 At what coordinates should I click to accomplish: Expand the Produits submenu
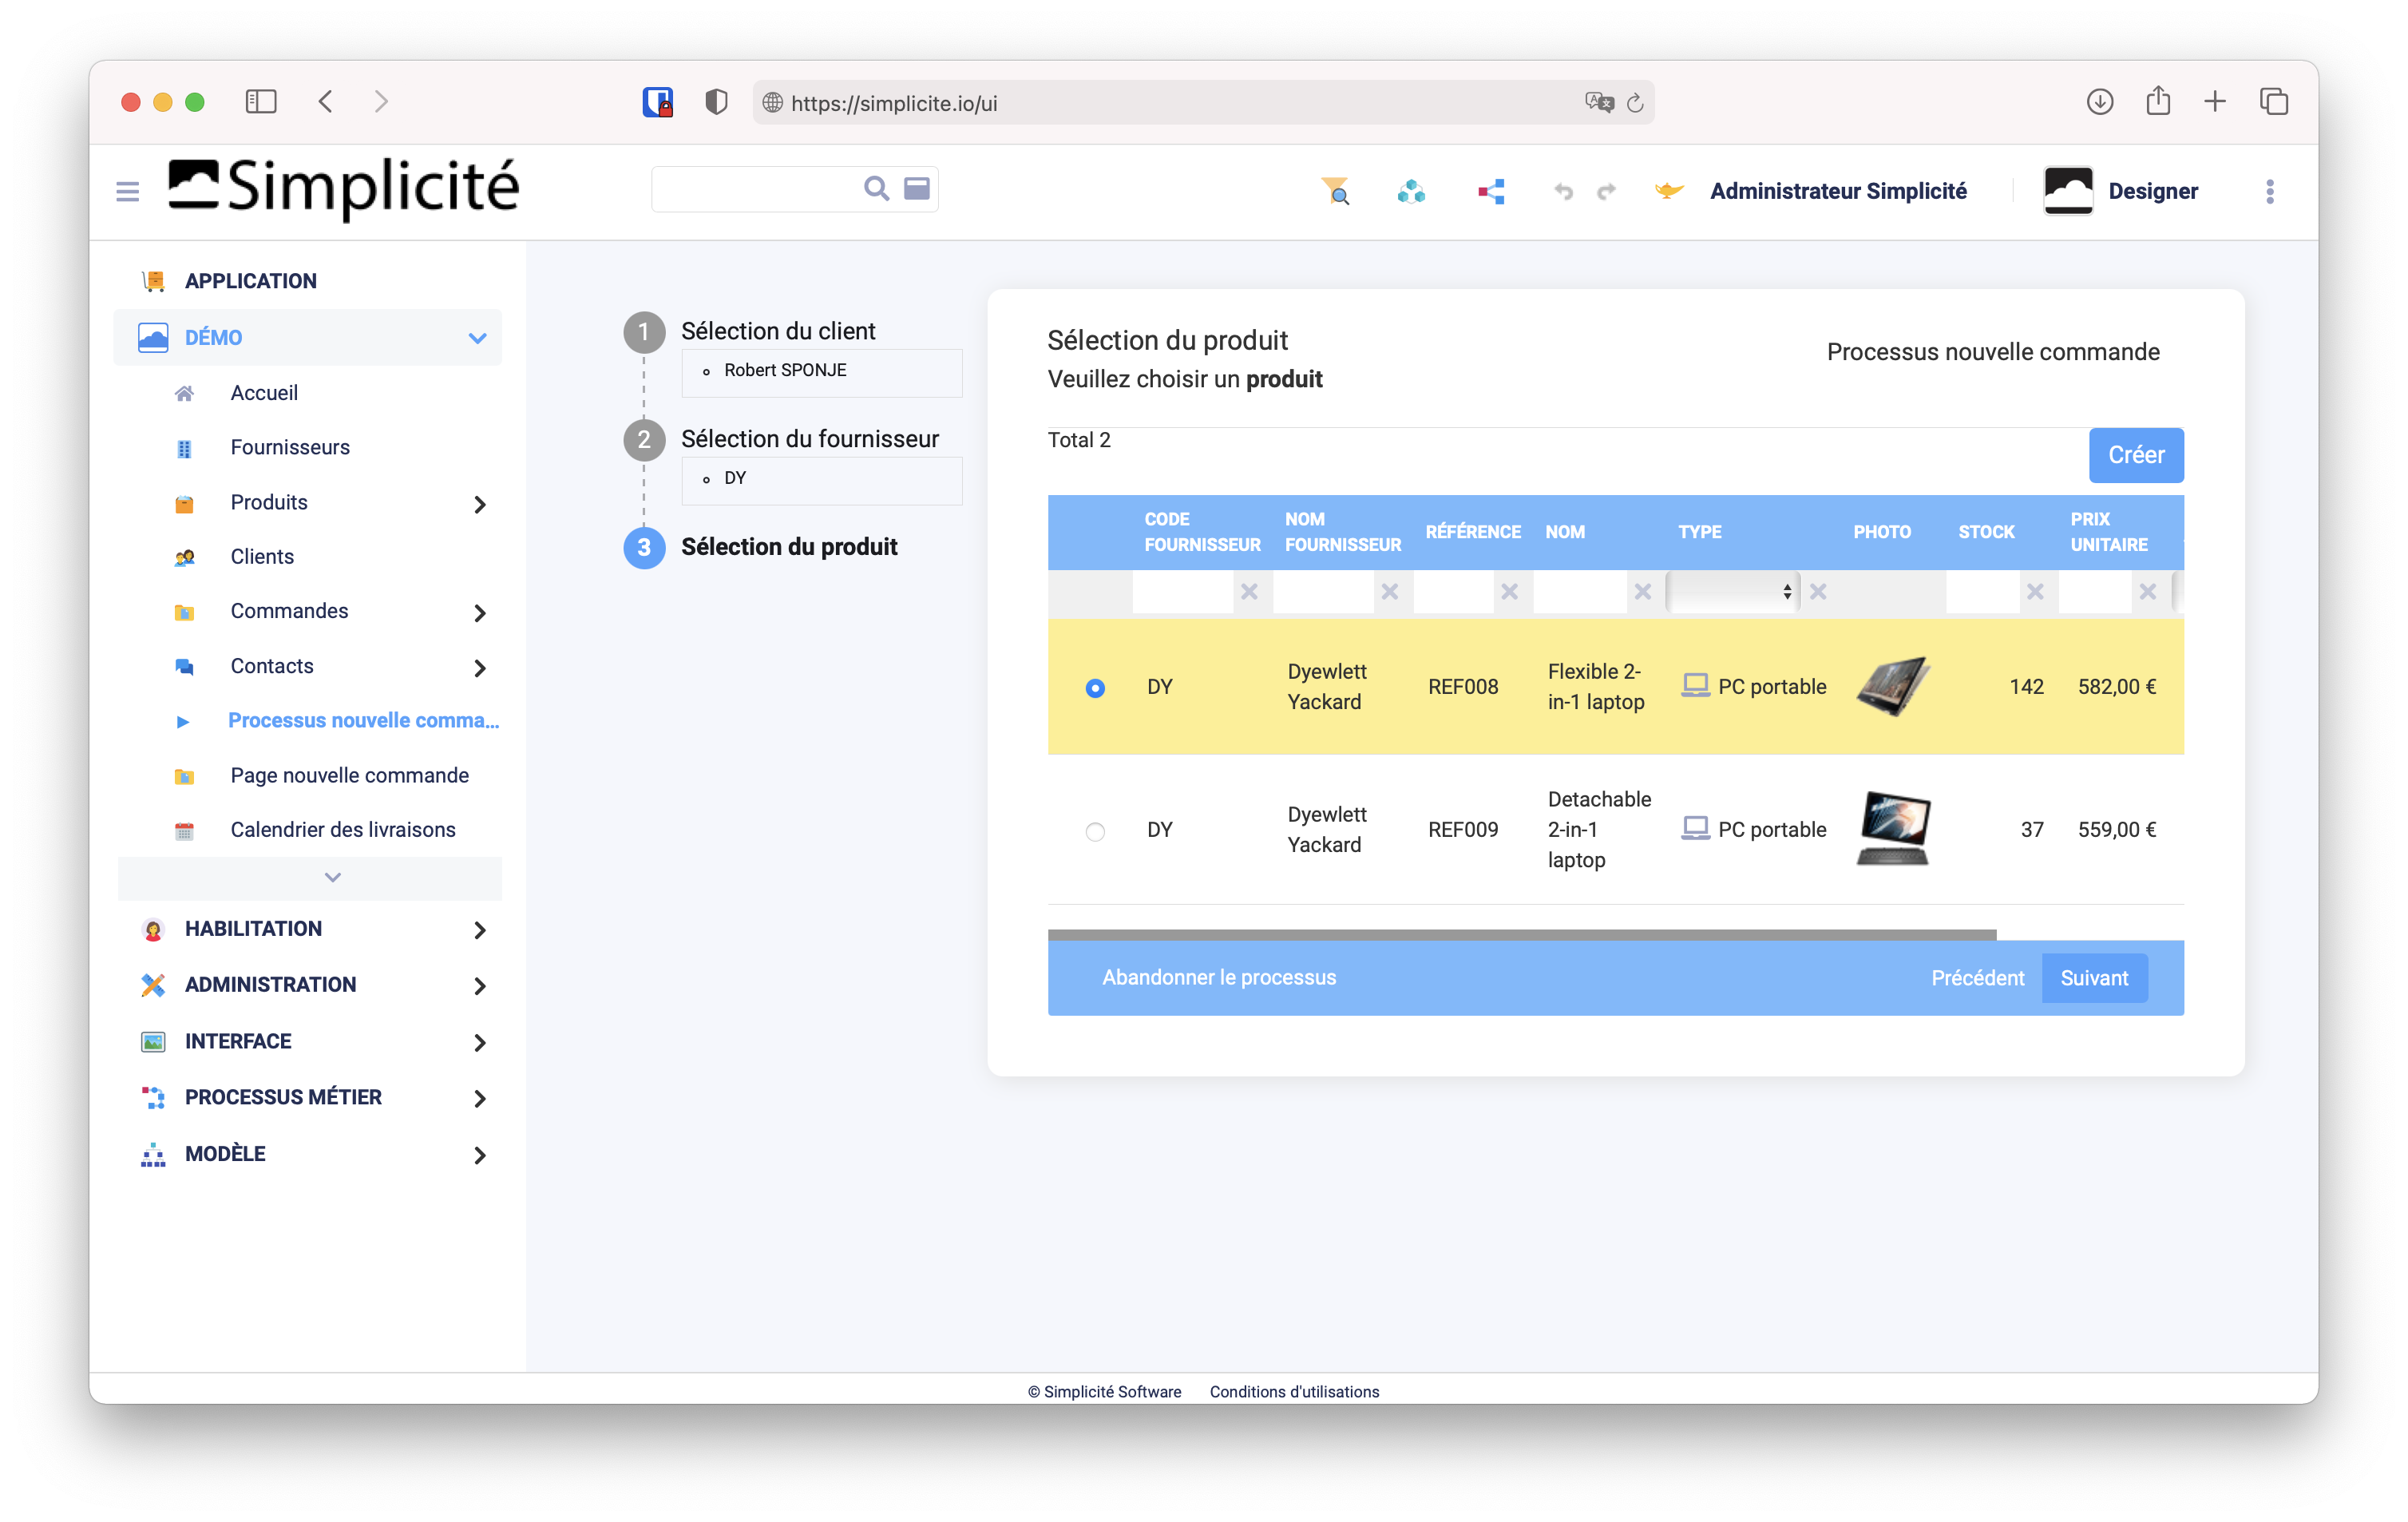point(480,504)
